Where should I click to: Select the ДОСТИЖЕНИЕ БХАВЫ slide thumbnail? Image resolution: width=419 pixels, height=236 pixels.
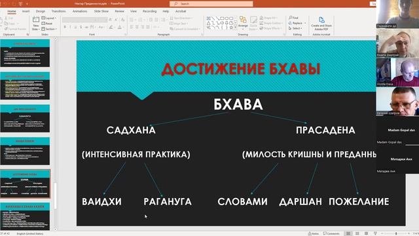click(x=25, y=184)
